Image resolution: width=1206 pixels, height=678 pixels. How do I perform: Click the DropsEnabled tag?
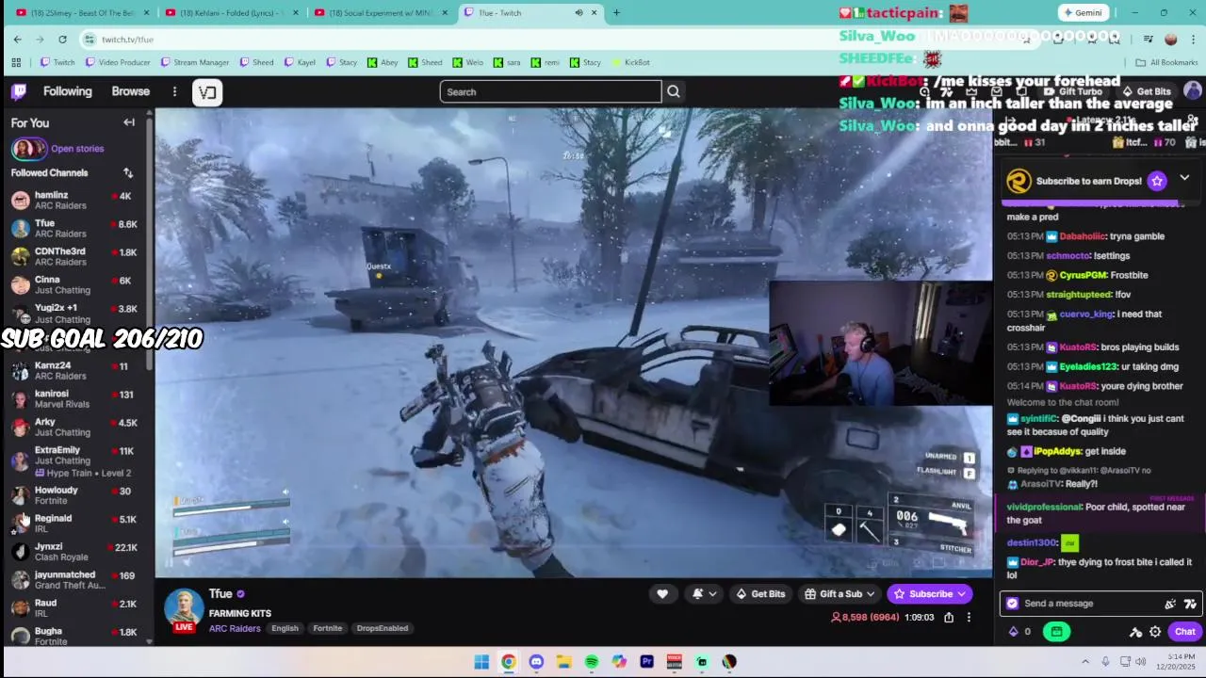383,628
